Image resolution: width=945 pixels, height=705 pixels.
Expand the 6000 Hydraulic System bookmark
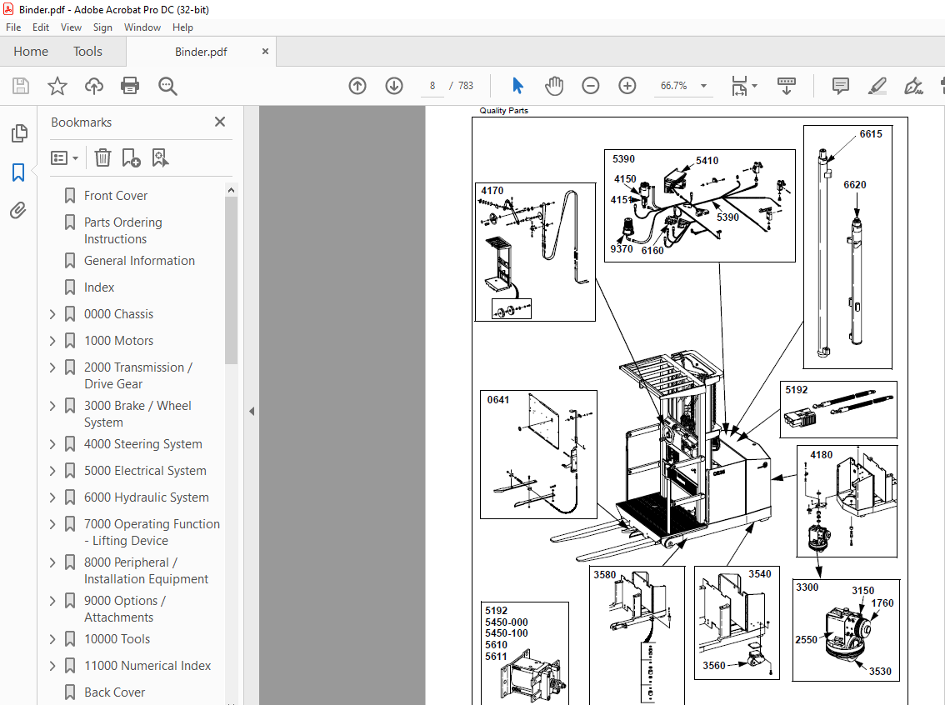[52, 497]
